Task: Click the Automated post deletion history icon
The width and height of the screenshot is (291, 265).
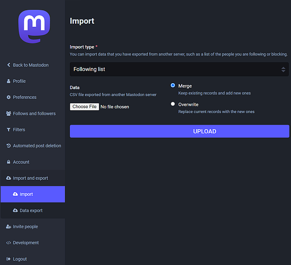Action: click(x=9, y=146)
